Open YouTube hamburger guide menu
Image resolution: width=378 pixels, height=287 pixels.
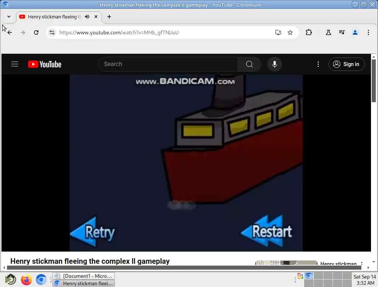(15, 64)
